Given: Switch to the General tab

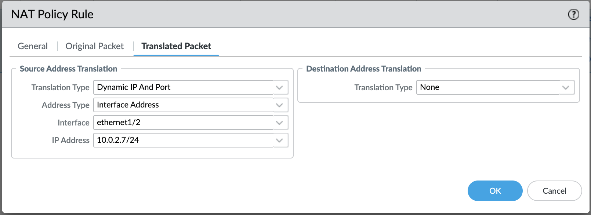Looking at the screenshot, I should 32,46.
